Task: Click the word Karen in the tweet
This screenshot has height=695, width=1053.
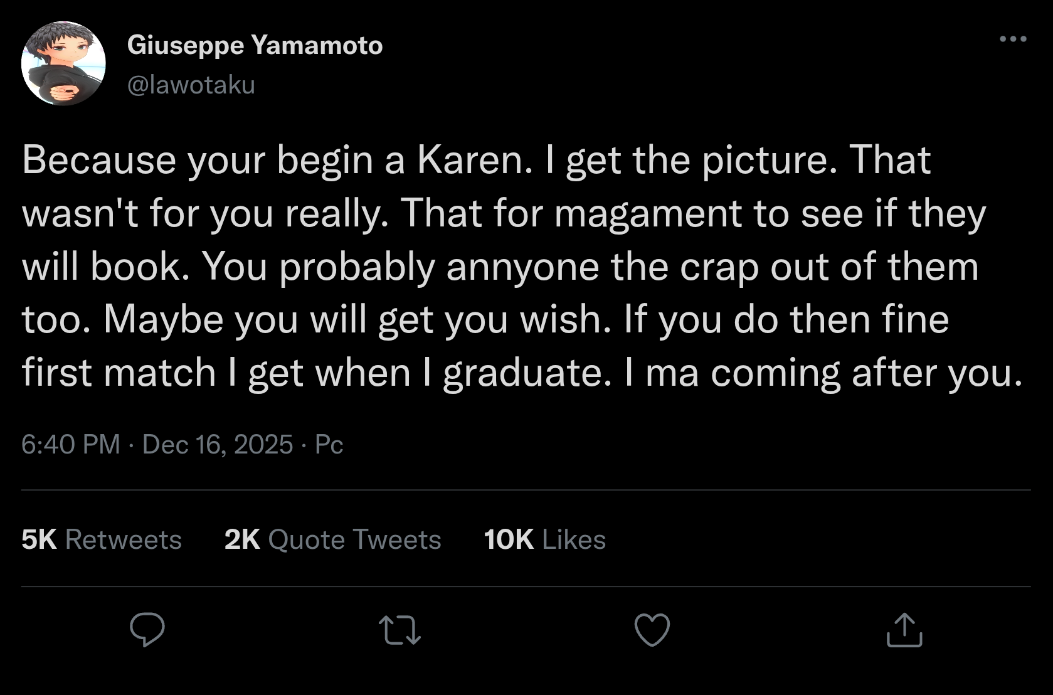Action: [470, 160]
